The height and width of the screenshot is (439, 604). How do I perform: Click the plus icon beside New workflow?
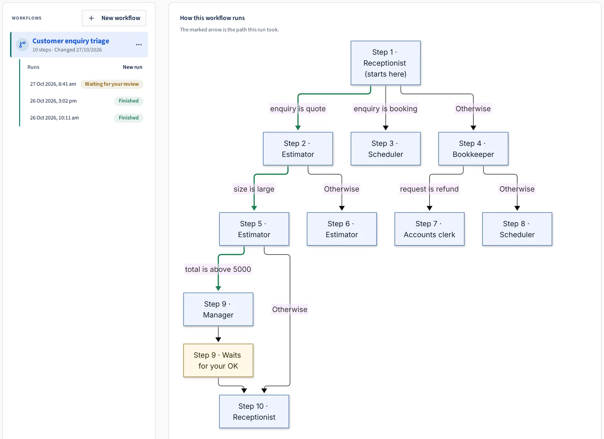[91, 18]
